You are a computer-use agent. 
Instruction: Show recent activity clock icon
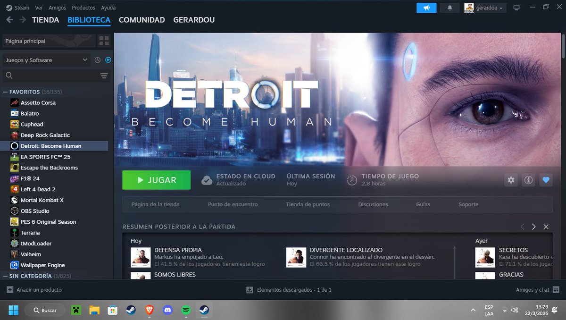(98, 60)
